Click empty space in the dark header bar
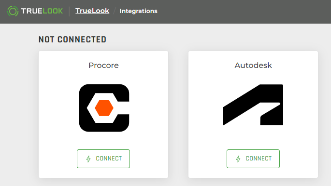 (x=243, y=12)
